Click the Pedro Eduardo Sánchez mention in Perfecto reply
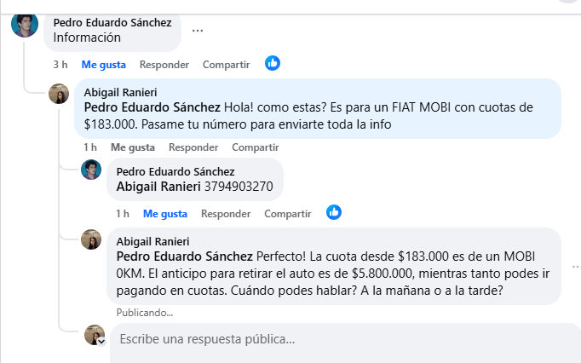Image resolution: width=581 pixels, height=363 pixels. tap(184, 256)
